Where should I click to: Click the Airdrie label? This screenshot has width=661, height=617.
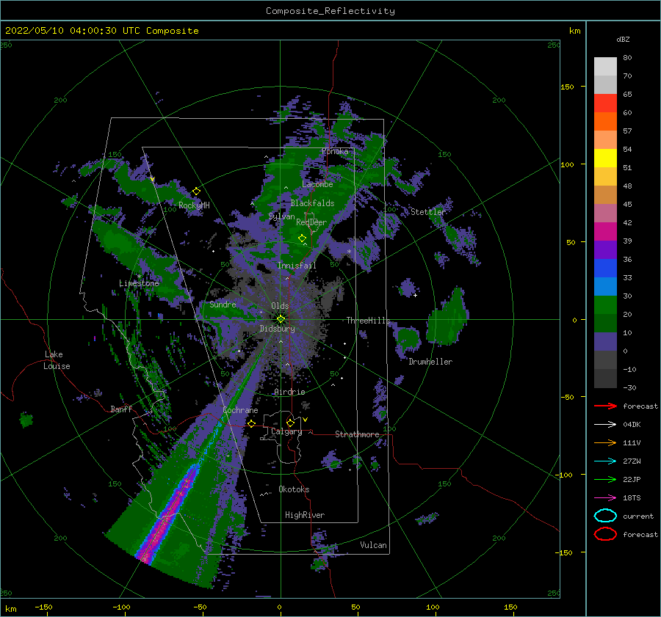(x=289, y=392)
